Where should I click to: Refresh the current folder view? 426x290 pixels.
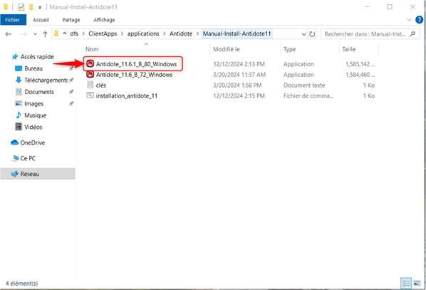(312, 34)
